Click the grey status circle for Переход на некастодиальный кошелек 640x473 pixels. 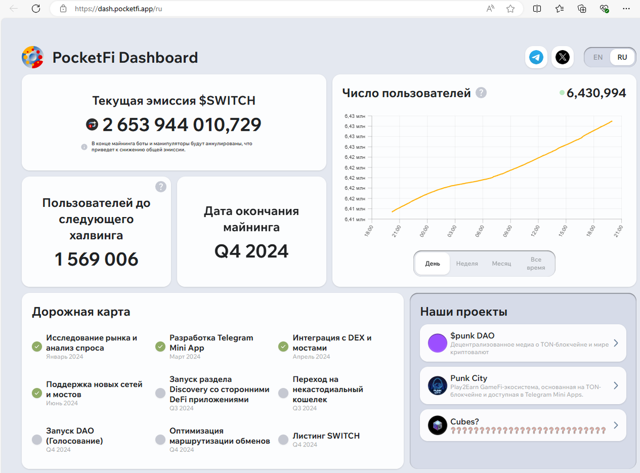[283, 393]
